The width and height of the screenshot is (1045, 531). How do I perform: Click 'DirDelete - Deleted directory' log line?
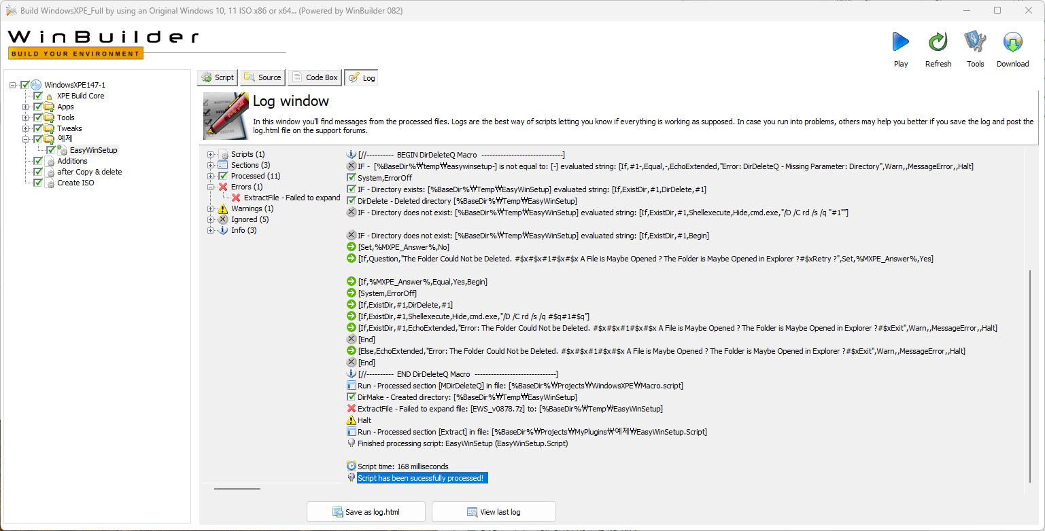(467, 201)
